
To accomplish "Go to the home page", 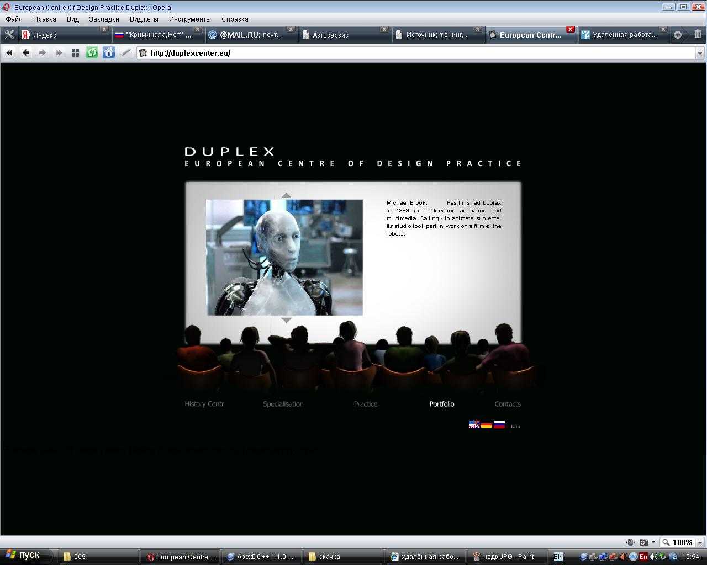I will [x=109, y=53].
